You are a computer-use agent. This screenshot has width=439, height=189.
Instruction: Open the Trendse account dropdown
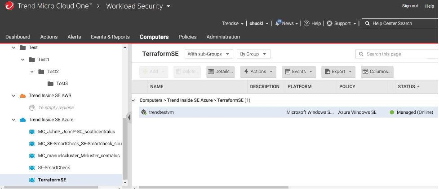(x=233, y=23)
